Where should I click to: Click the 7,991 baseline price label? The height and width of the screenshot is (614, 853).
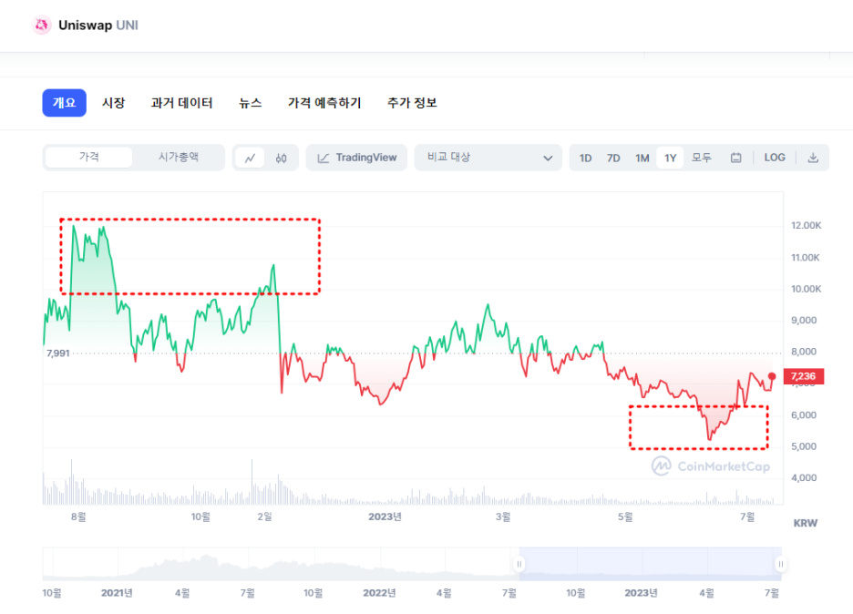click(x=58, y=353)
